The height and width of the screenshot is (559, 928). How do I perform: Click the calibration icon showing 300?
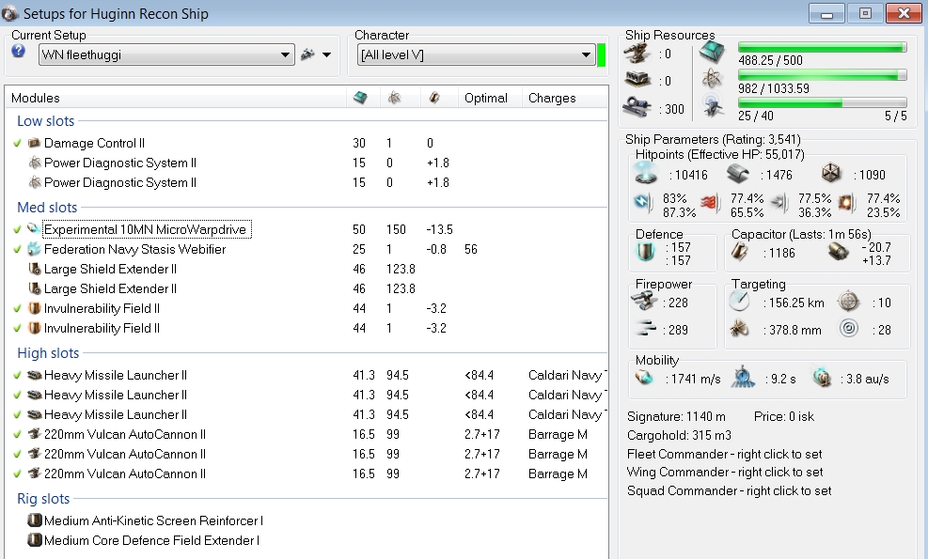(x=637, y=107)
